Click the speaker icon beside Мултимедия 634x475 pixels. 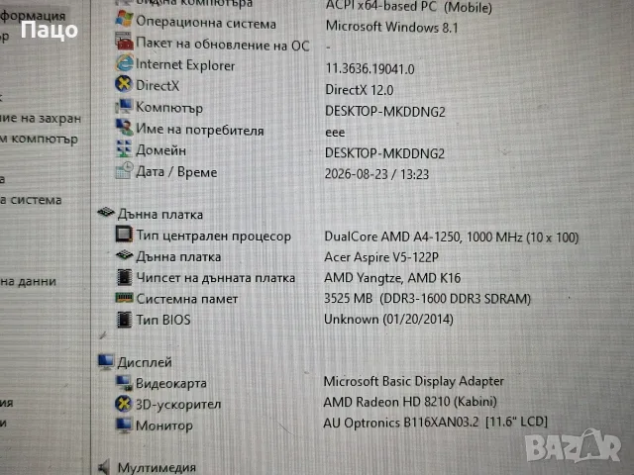click(x=104, y=467)
